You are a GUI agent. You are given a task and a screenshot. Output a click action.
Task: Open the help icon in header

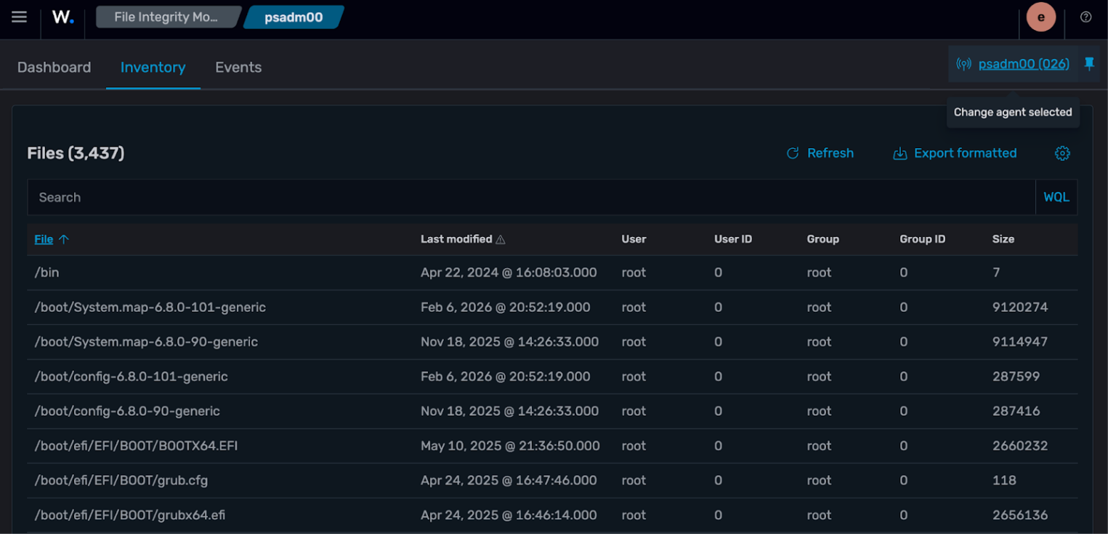click(x=1085, y=17)
